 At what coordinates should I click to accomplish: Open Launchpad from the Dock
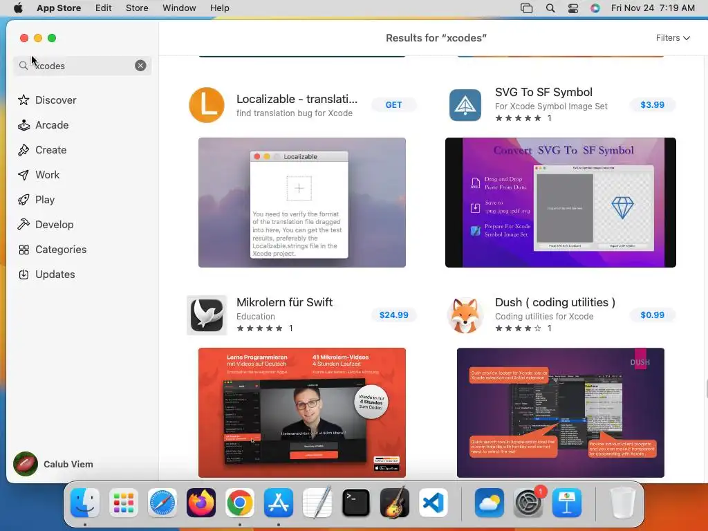[x=124, y=503]
